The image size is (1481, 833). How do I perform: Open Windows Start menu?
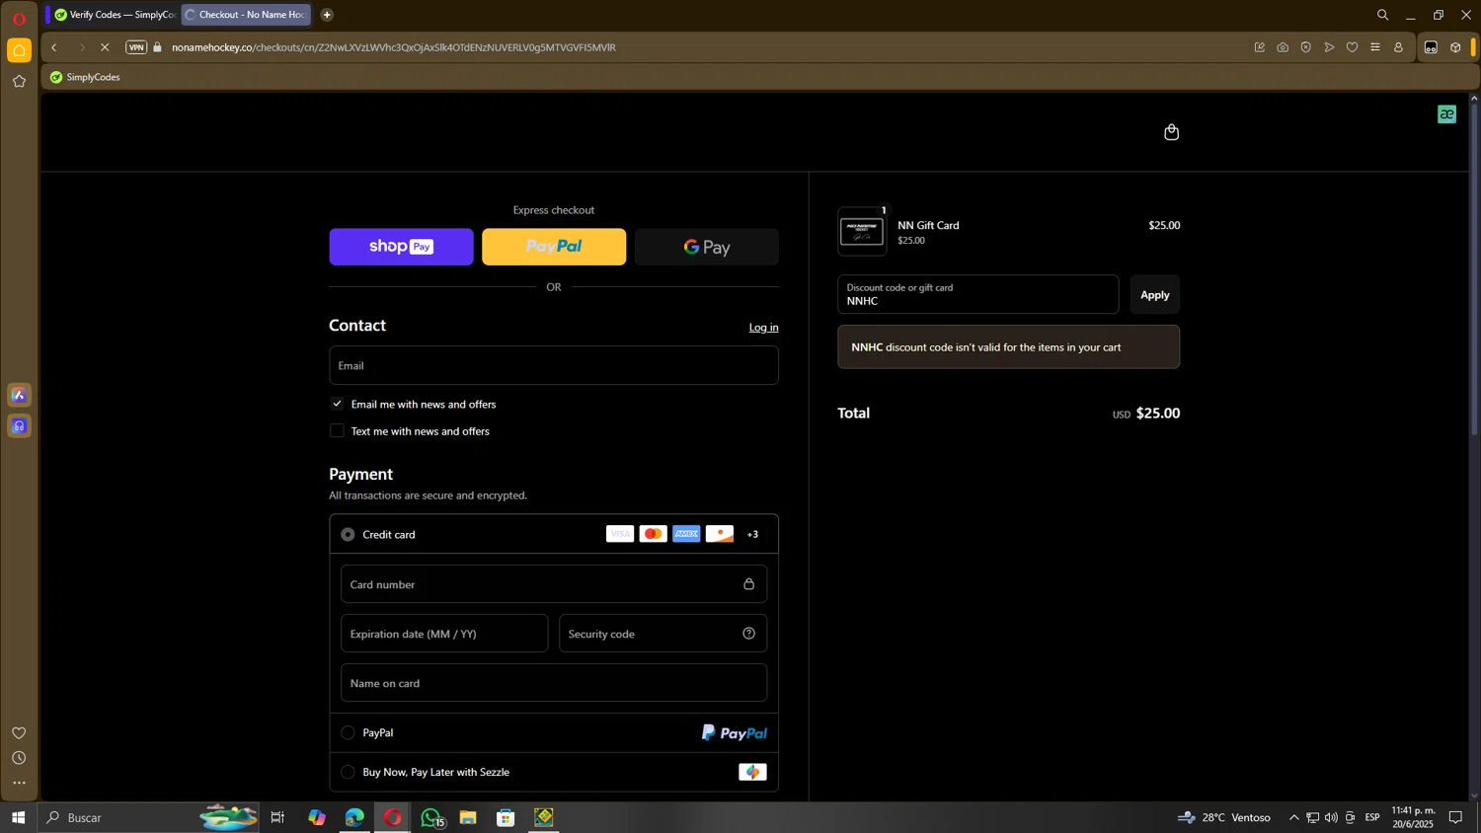tap(18, 817)
